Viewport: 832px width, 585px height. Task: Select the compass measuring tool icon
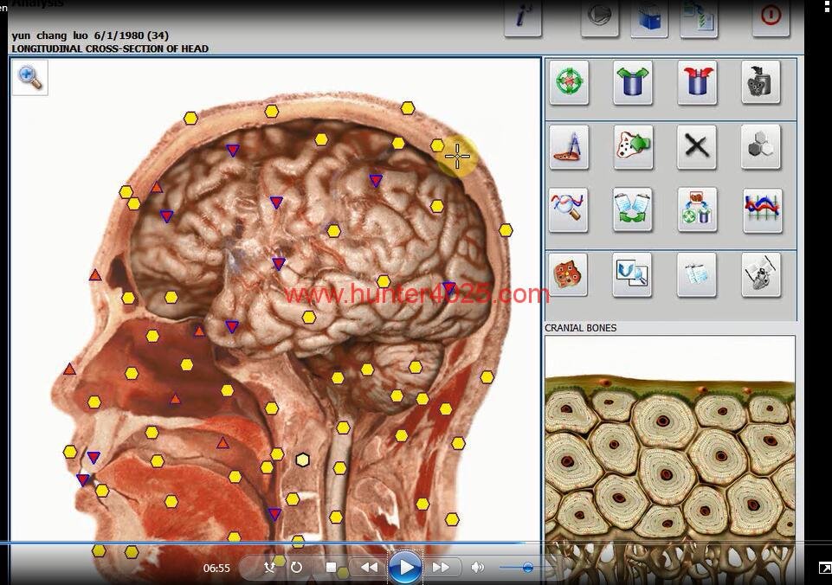point(569,146)
